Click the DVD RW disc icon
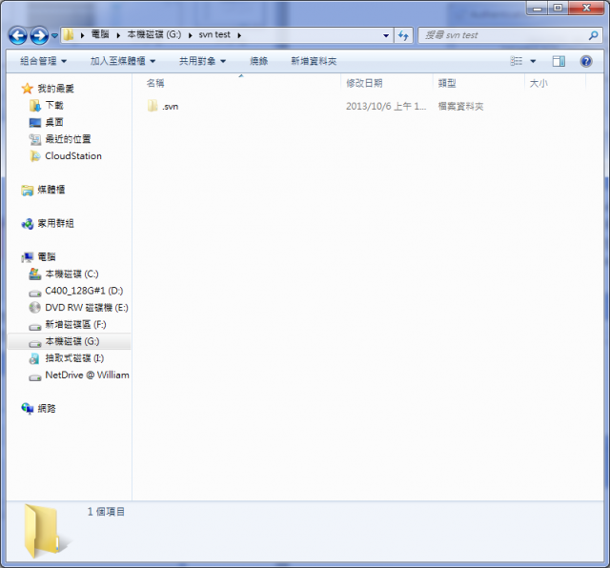 pos(35,307)
